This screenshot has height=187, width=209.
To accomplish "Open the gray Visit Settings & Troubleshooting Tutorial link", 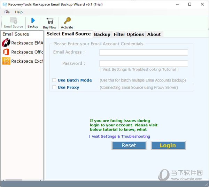I will click(139, 69).
